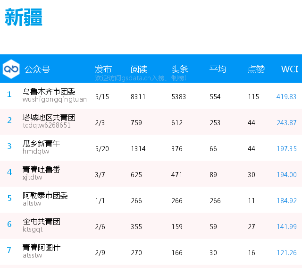The height and width of the screenshot is (268, 302).
Task: Click the 头条 column header
Action: [180, 69]
